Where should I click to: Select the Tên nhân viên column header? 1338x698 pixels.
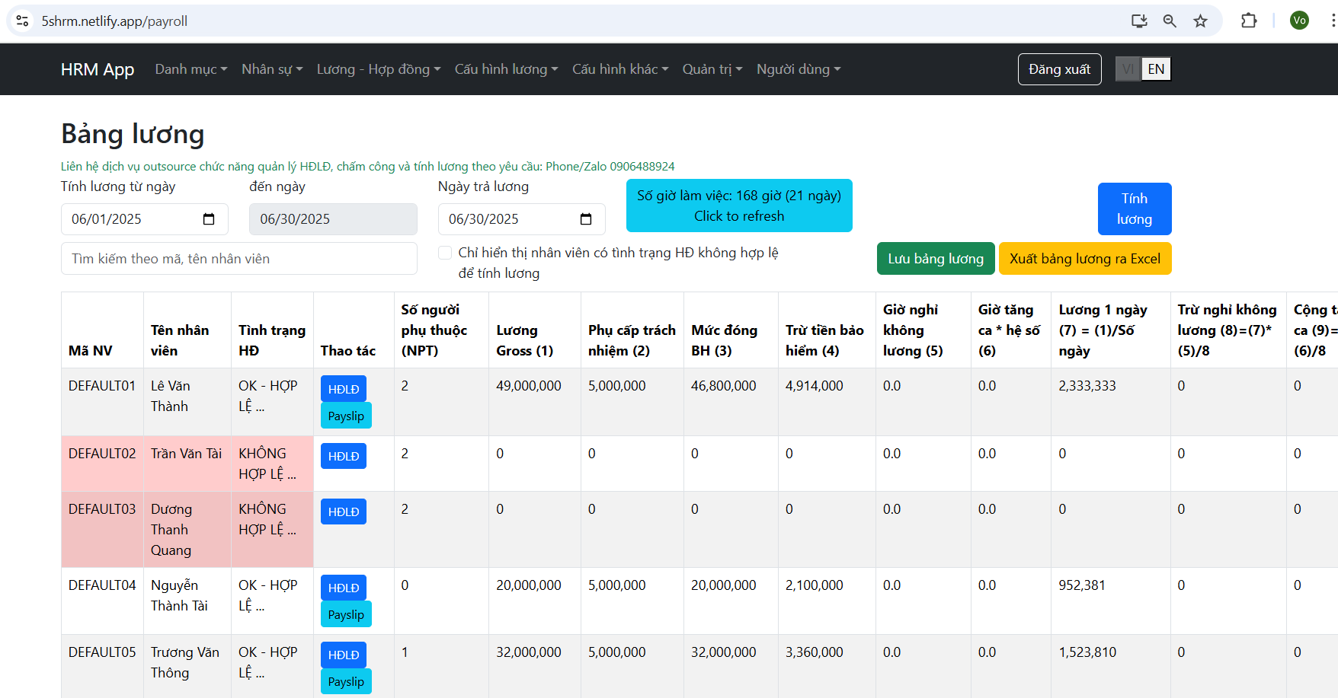187,330
